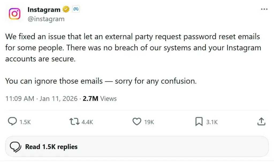Click the 11:09 AM Jan 11, 2026 timestamp
The width and height of the screenshot is (274, 162).
click(x=42, y=98)
